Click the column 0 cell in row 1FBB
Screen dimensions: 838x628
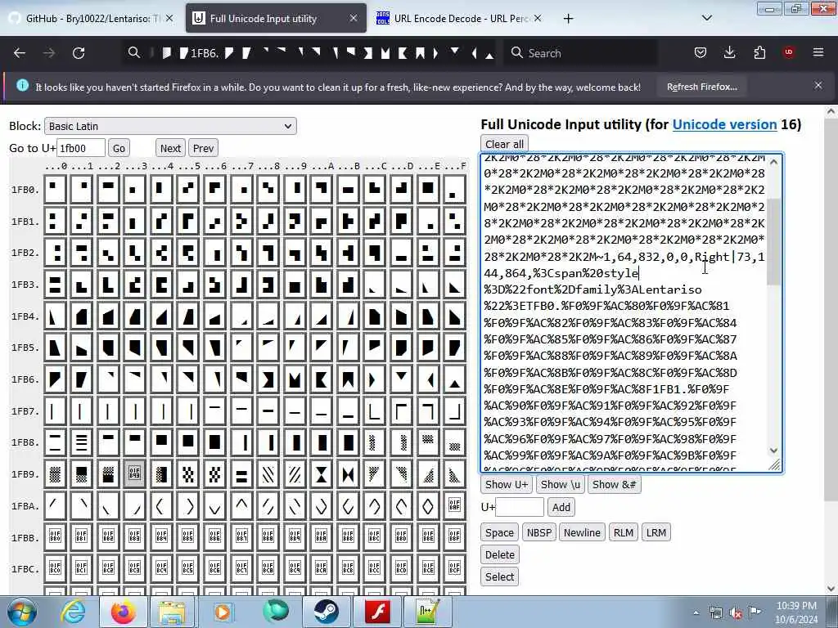(x=55, y=536)
